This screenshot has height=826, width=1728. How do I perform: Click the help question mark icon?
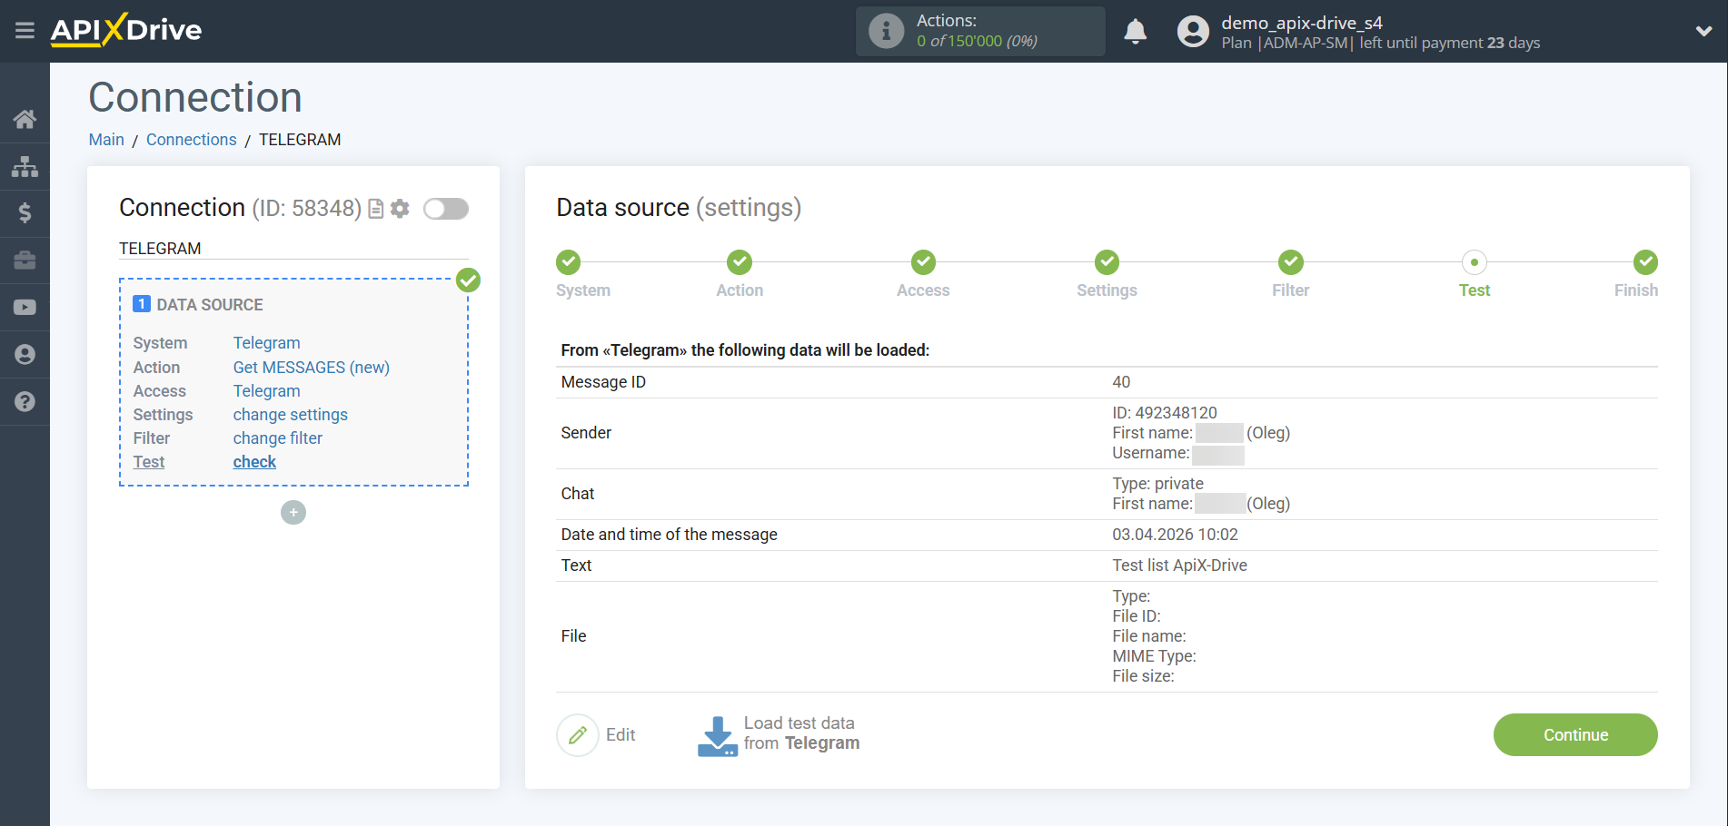25,401
